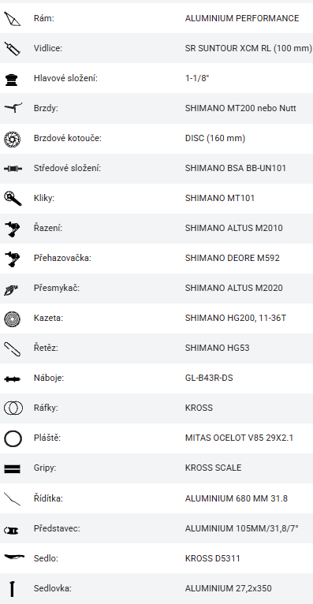
Task: Click the SHIMANO DEORE M592 value text
Action: click(x=232, y=258)
